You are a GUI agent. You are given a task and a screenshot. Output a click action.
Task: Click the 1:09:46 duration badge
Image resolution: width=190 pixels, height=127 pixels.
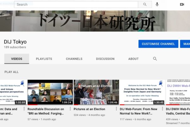[x=113, y=103]
